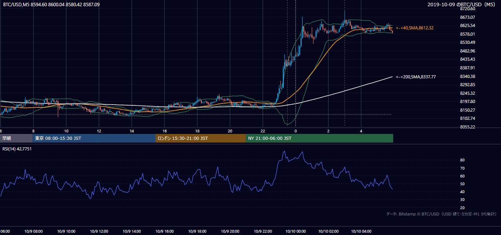Screen dimensions: 501x235
Task: Click RSI axis level 70
Action: pyautogui.click(x=463, y=168)
